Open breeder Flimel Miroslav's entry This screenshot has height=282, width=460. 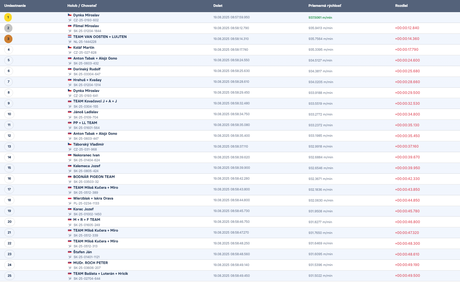tap(86, 26)
